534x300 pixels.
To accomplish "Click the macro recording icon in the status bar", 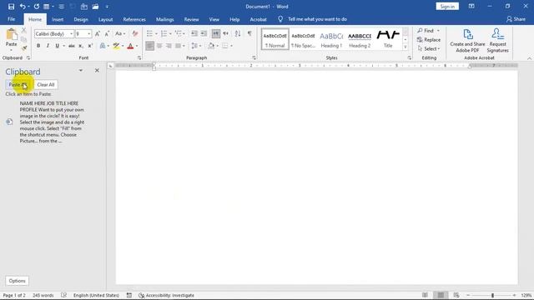I will pyautogui.click(x=129, y=295).
